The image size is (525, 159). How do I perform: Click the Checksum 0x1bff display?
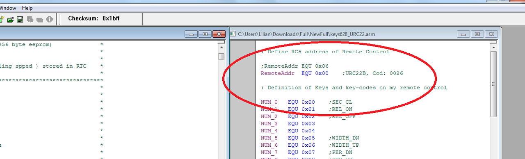(94, 18)
